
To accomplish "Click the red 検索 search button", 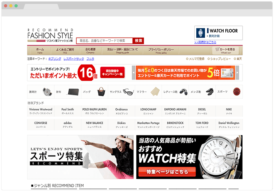I will (x=138, y=41).
